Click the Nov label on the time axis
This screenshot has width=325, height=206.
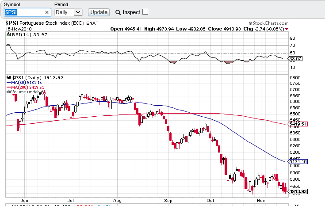[x=261, y=201]
